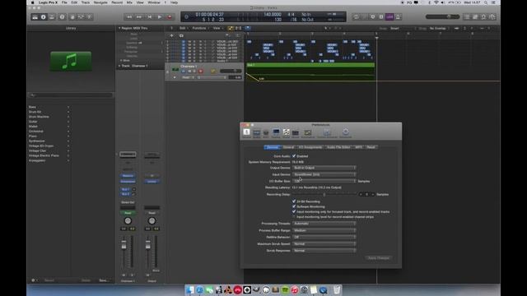Click the master volume slider in control bar

(442, 16)
